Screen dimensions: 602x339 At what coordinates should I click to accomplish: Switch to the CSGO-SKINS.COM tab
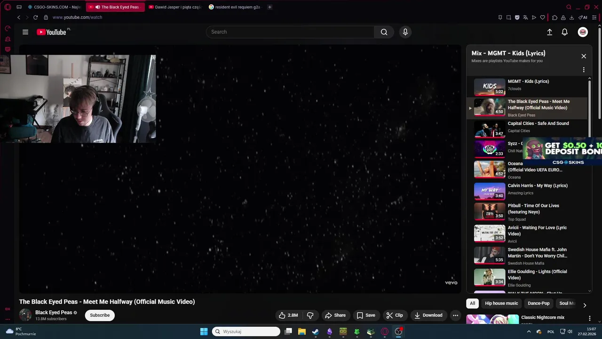(x=55, y=7)
